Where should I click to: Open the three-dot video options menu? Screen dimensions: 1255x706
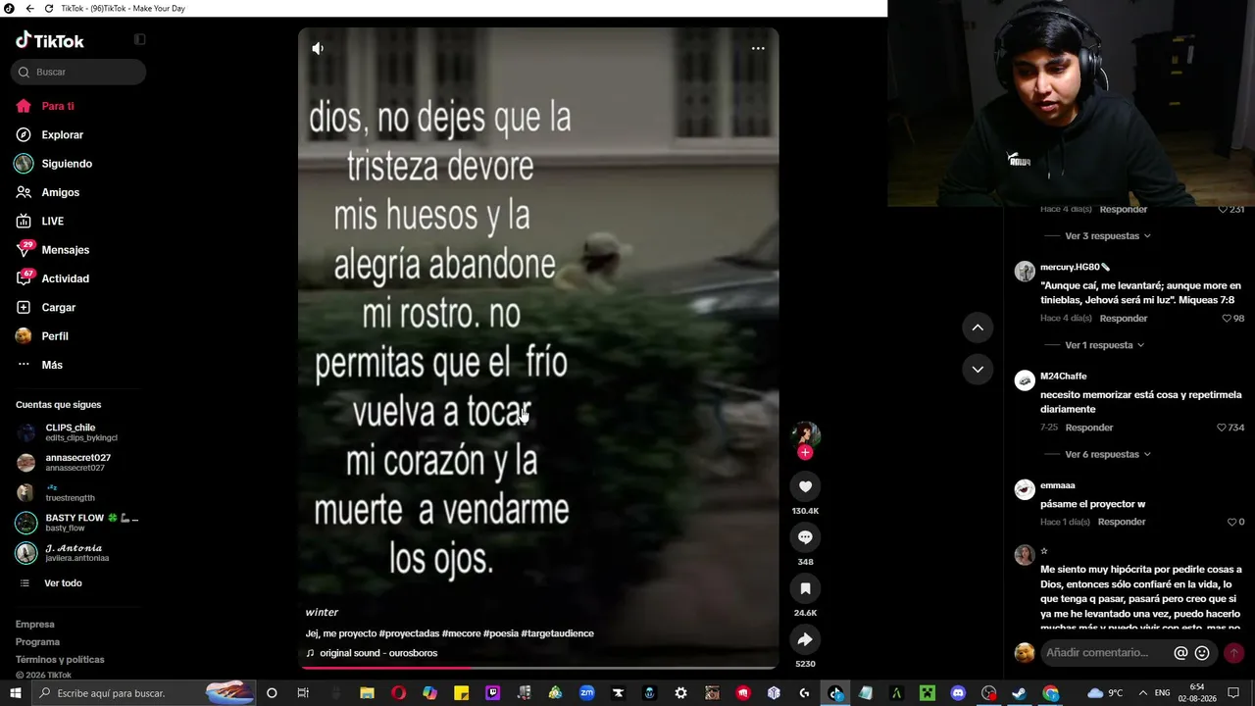point(758,48)
